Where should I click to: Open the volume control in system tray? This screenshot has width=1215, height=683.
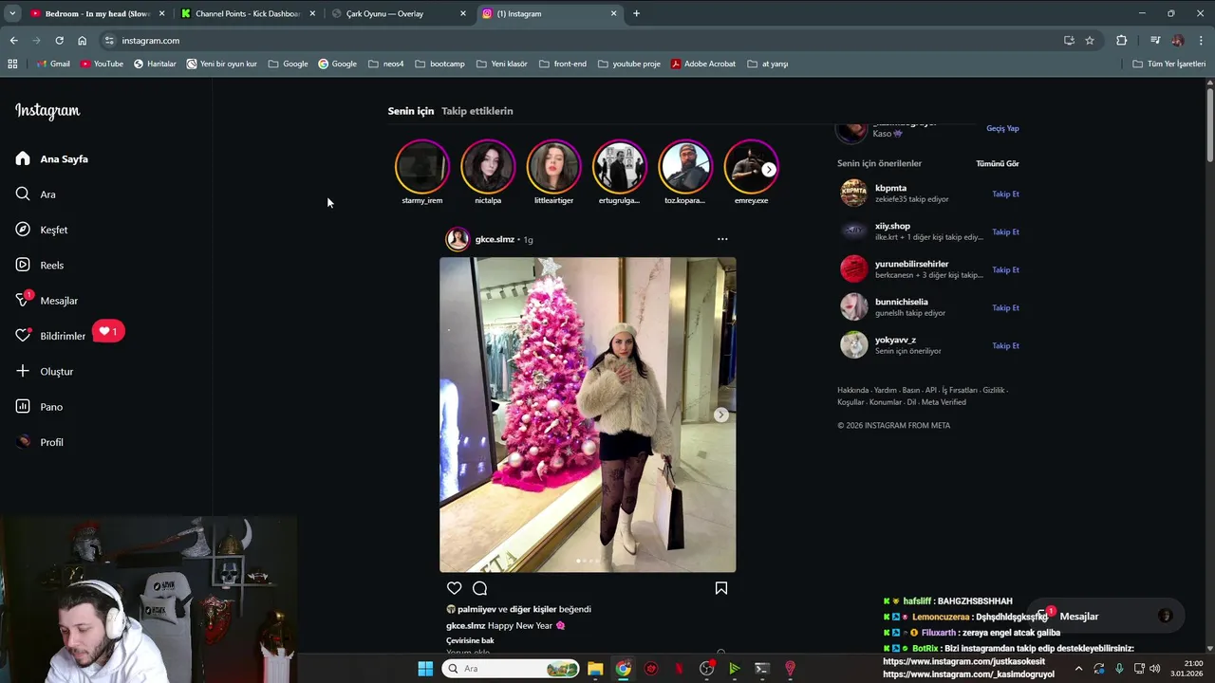tap(1155, 669)
